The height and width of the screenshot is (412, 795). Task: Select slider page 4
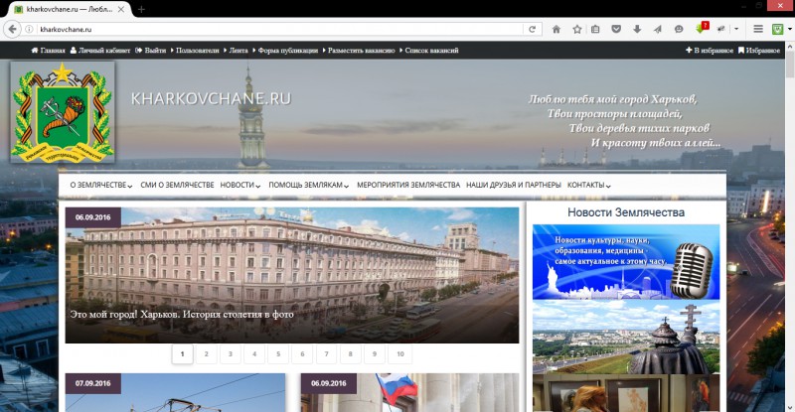coord(254,353)
